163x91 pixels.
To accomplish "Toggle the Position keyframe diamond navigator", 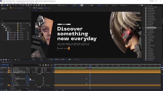I will coord(3,79).
